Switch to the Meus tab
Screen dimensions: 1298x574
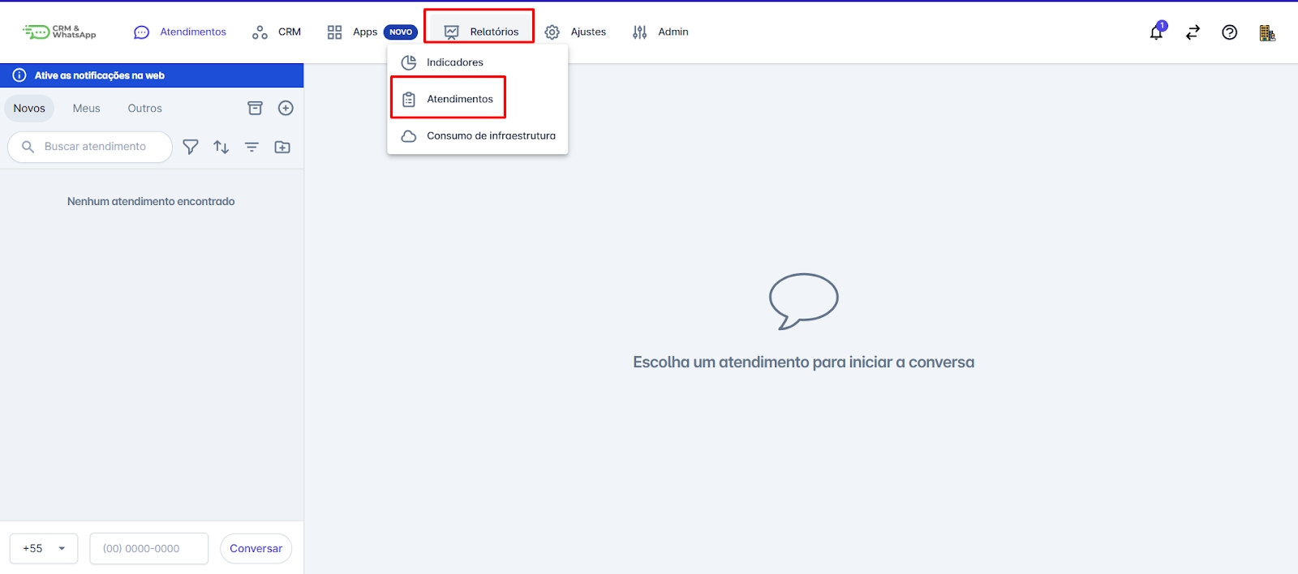pyautogui.click(x=87, y=108)
